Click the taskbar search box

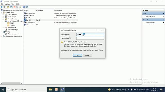pos(27,90)
